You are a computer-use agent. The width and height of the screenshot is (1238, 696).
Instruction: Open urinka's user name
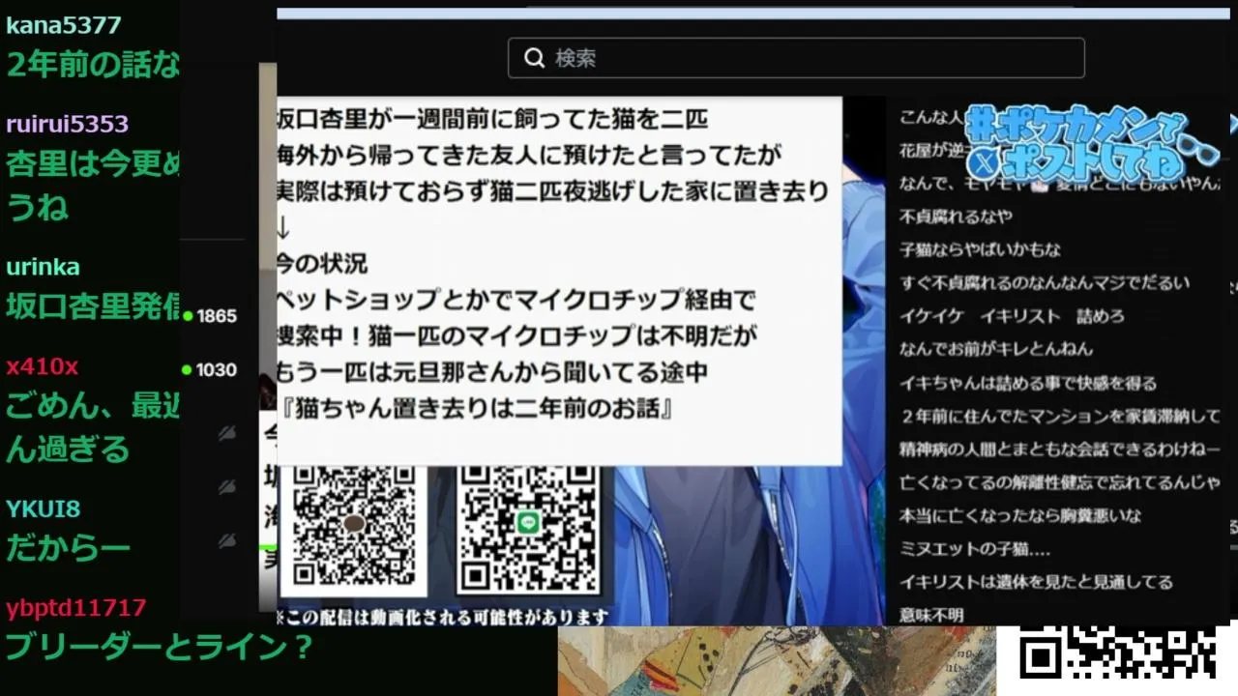point(43,267)
